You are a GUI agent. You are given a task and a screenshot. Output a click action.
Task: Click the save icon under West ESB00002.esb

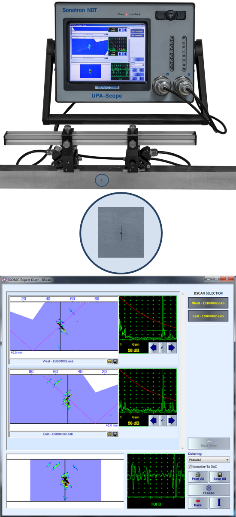(115, 362)
